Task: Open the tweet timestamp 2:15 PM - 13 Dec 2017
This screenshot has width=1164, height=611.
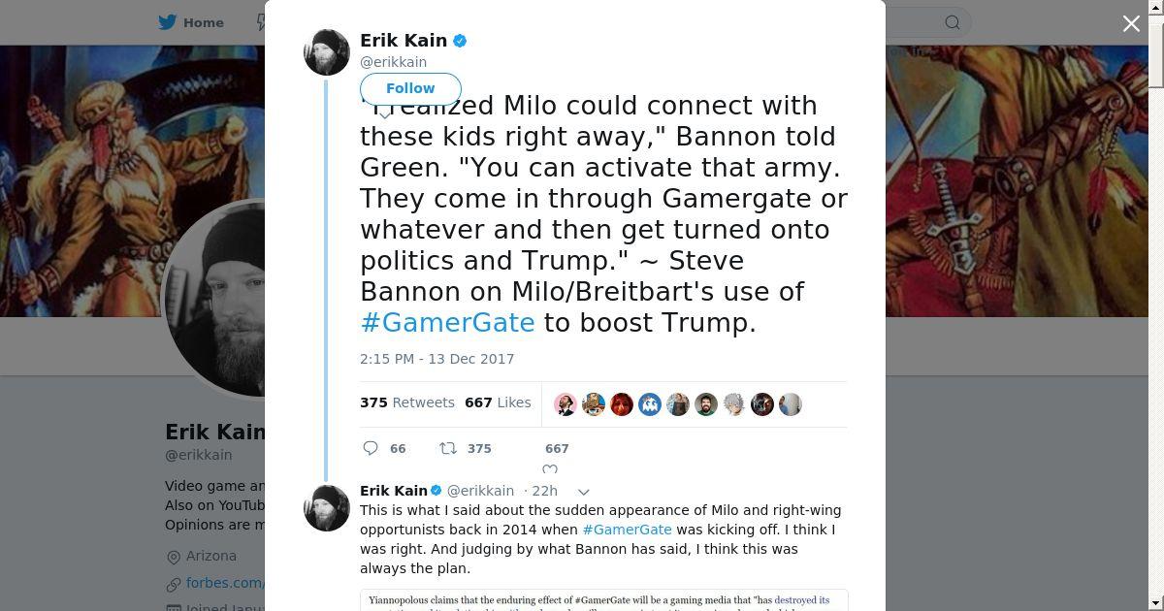Action: (x=436, y=359)
